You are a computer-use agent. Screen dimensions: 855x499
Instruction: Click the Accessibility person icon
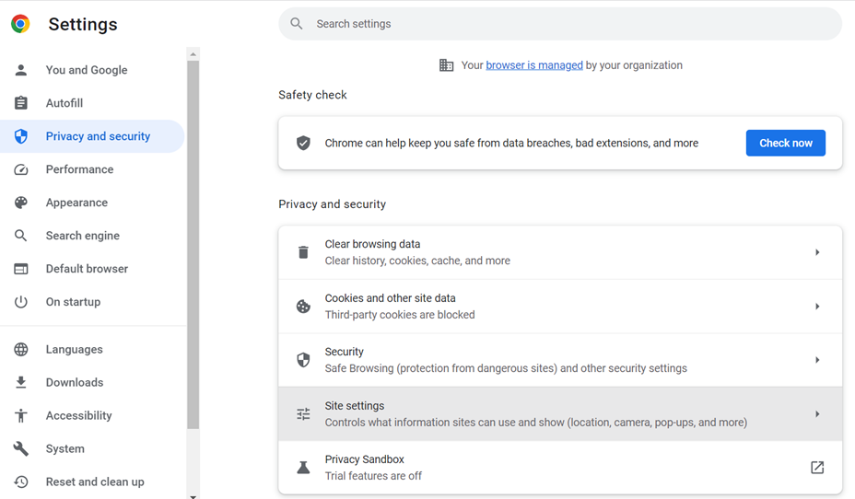coord(21,416)
